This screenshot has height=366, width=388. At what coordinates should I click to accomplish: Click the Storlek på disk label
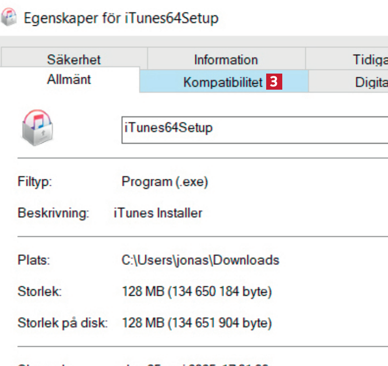(63, 323)
